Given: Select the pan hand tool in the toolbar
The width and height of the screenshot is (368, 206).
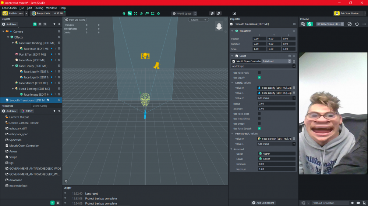Looking at the screenshot, I should (124, 14).
